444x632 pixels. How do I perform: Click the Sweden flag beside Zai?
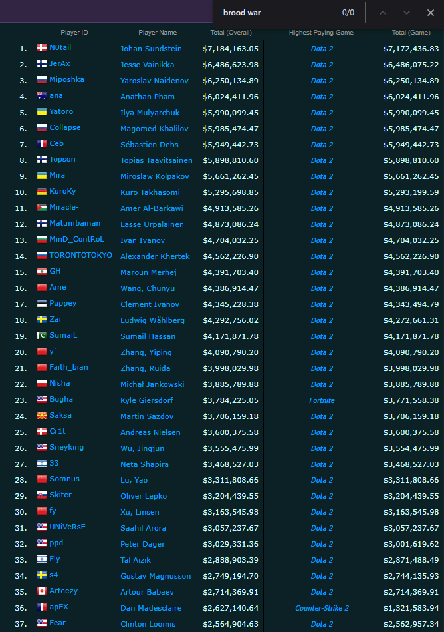pos(42,319)
